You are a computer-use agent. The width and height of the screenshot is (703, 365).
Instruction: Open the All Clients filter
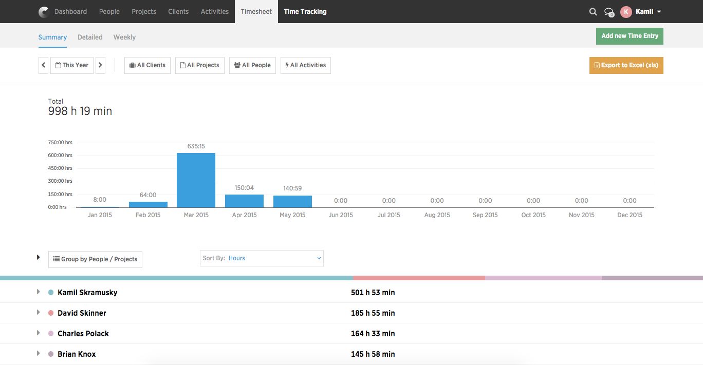point(147,65)
